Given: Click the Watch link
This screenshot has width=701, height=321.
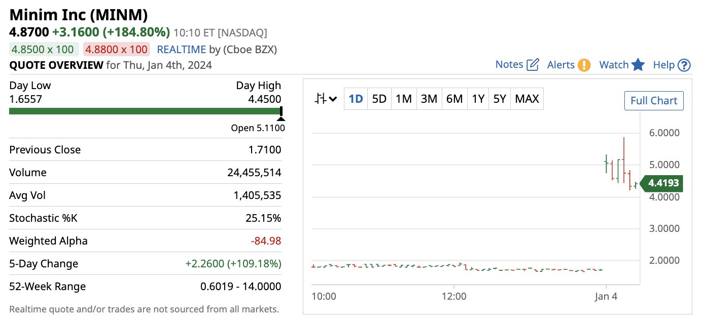Looking at the screenshot, I should (614, 65).
